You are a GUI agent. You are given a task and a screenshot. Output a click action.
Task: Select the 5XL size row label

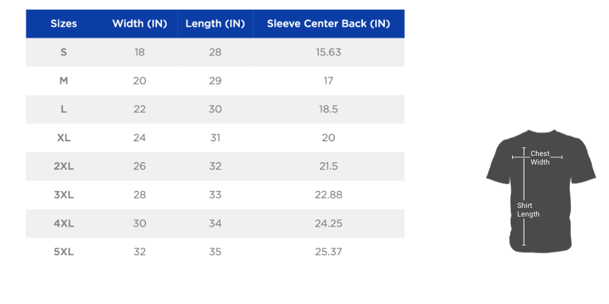[x=64, y=252]
